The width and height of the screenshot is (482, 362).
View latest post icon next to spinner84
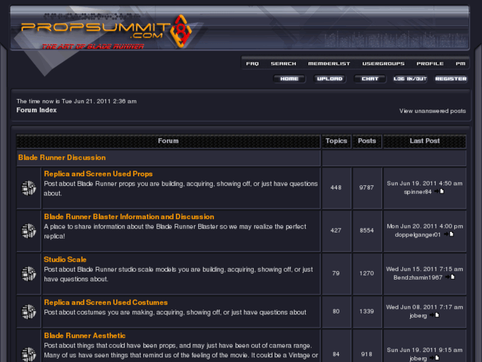coord(440,192)
